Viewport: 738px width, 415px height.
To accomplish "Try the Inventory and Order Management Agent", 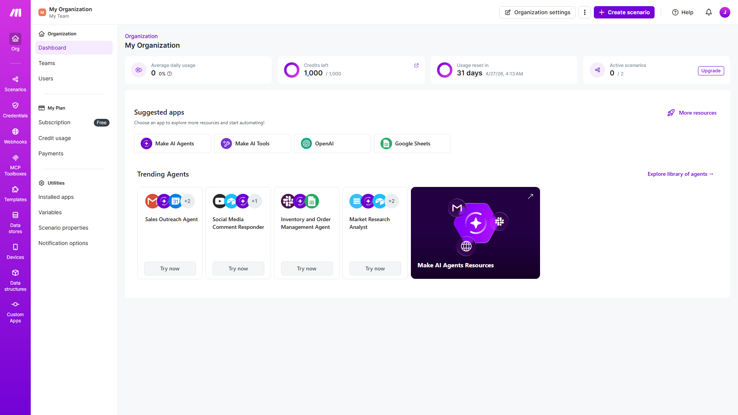I will (307, 268).
